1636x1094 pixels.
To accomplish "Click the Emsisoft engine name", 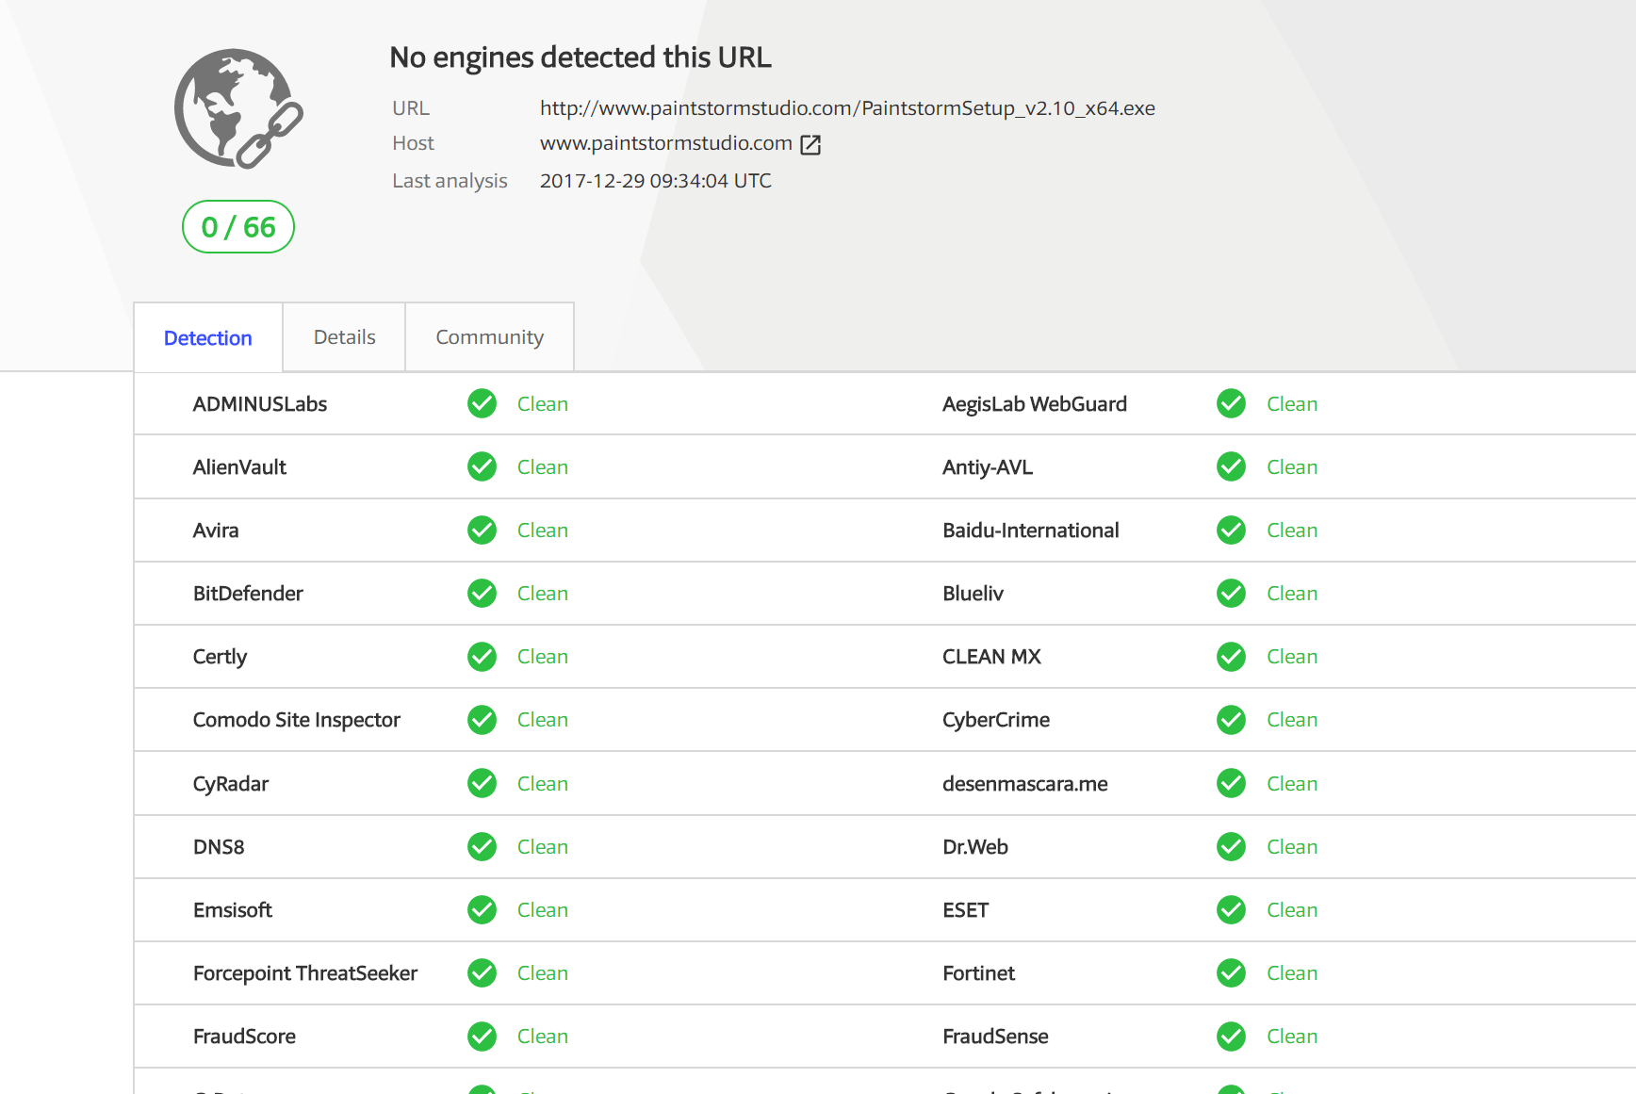I will pos(233,910).
